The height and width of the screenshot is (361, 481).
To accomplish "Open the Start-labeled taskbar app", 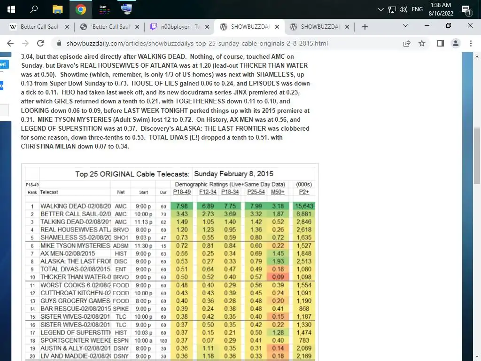I will pos(104,9).
